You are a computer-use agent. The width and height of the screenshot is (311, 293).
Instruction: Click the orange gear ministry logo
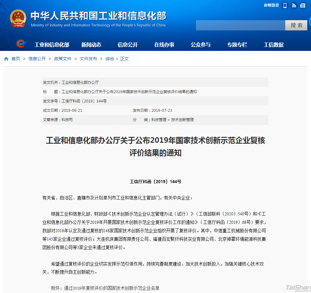coord(20,44)
